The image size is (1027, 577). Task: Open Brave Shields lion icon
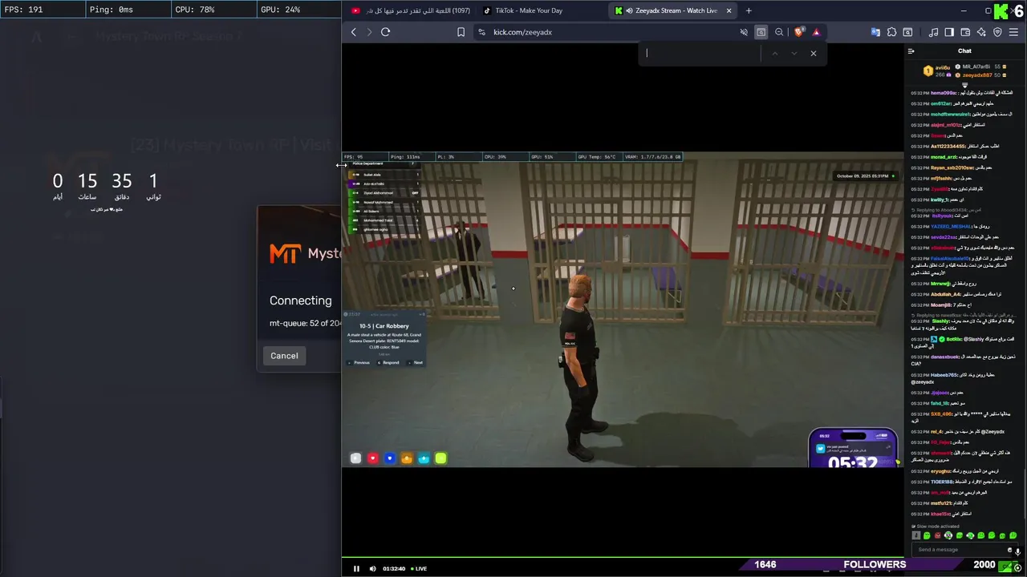click(x=798, y=32)
